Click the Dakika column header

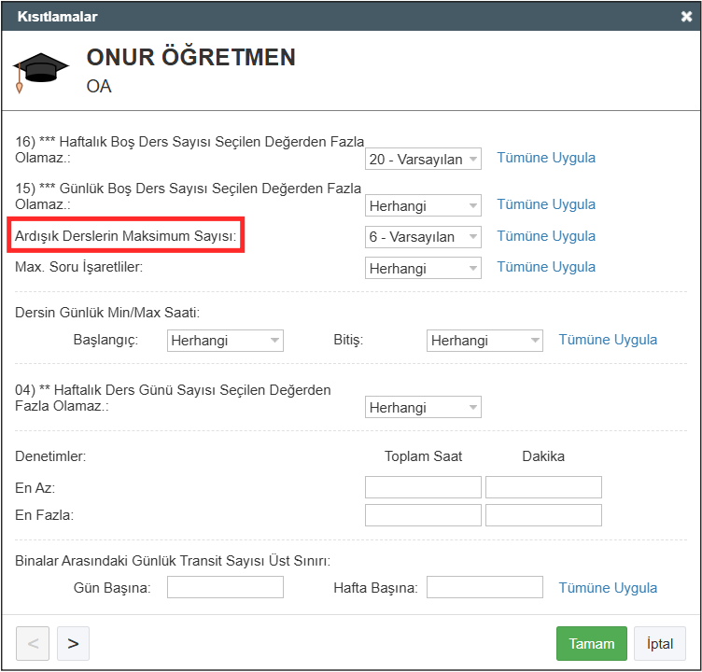(543, 456)
